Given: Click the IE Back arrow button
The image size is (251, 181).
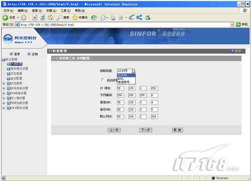Looking at the screenshot, I should (5, 18).
